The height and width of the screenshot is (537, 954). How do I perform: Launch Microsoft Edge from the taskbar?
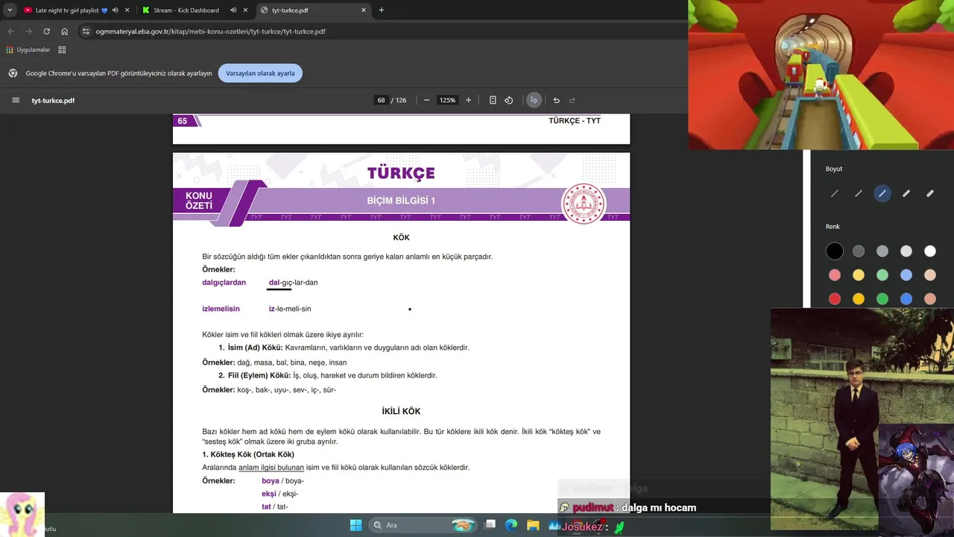point(511,525)
